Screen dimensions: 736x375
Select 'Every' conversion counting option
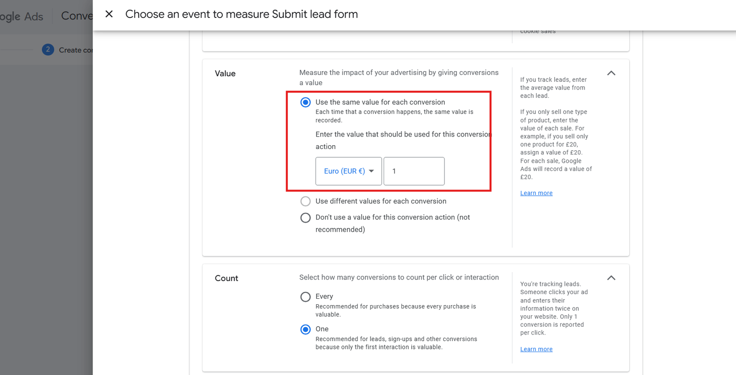coord(305,297)
